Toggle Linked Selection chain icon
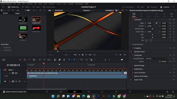Screen dimensions: 177x99 [x=59, y=60]
